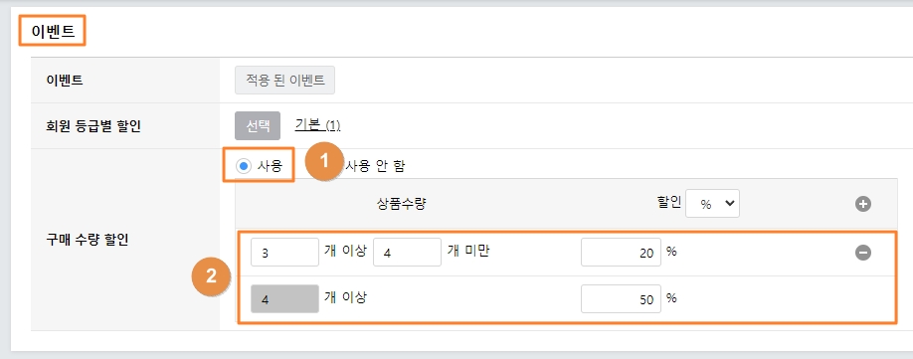Click the 선택 button for member grade discount
Screen dimensions: 913x359
point(258,125)
